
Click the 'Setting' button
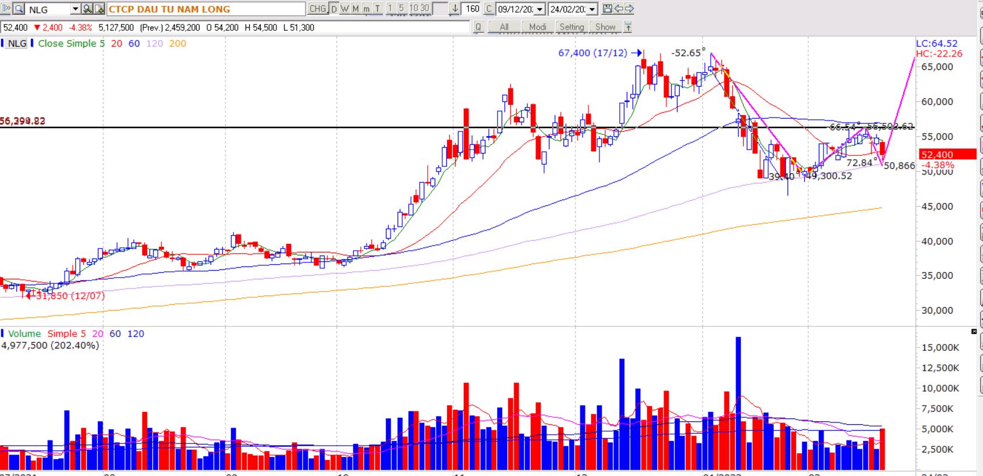coord(572,27)
